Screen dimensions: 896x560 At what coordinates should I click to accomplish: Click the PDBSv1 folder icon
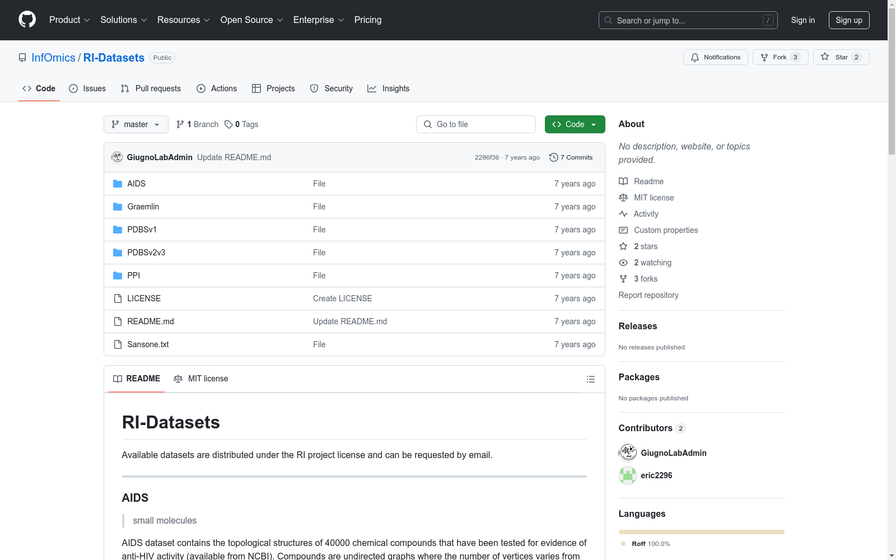coord(118,230)
